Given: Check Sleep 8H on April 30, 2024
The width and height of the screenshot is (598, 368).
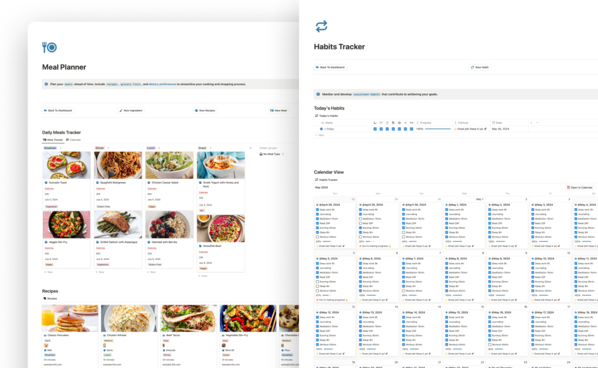Looking at the screenshot, I should pos(403,232).
